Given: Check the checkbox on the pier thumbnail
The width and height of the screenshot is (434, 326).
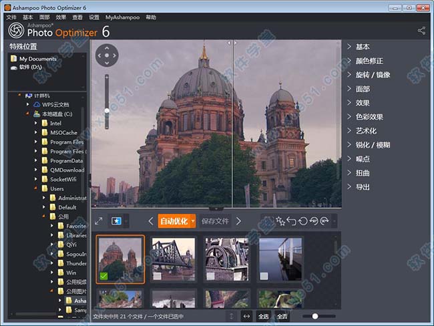Looking at the screenshot, I should point(264,276).
